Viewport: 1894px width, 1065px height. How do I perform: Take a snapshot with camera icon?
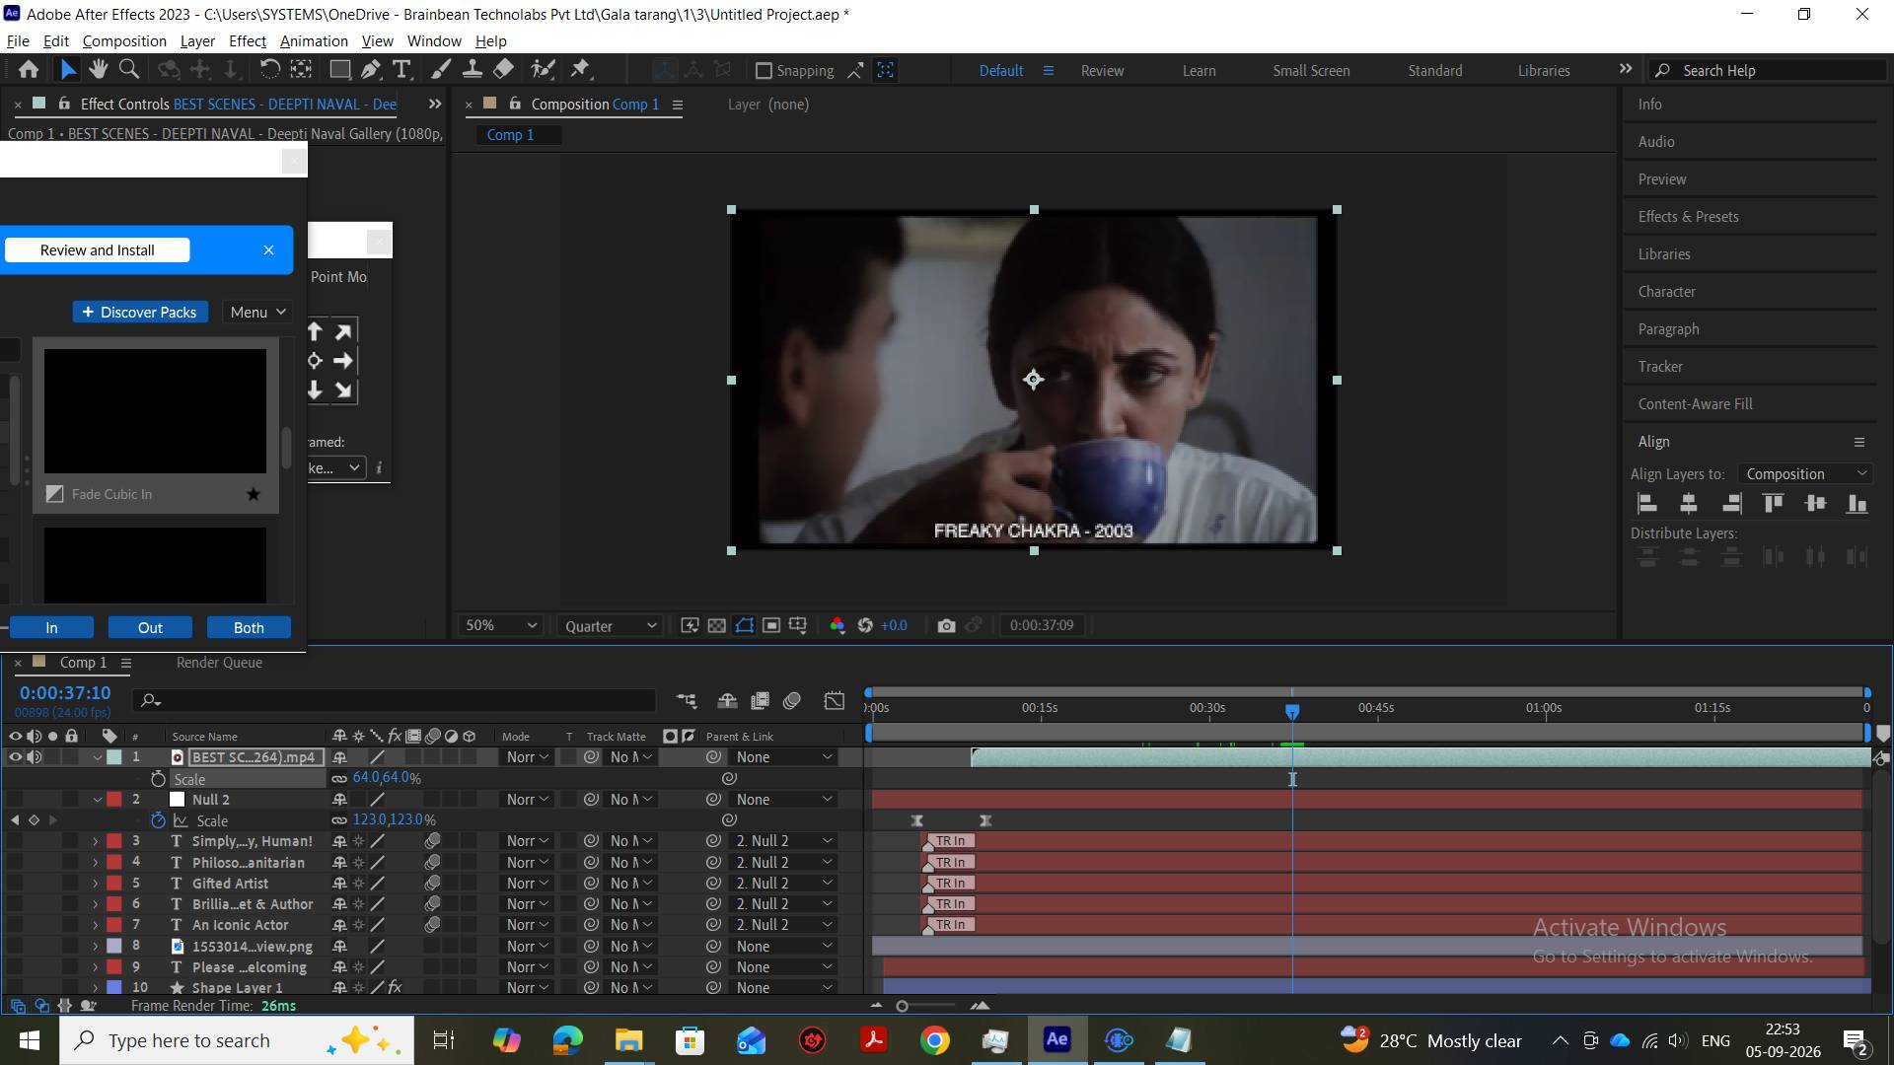click(x=946, y=625)
